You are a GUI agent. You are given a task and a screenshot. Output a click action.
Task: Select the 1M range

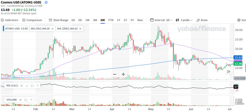click(x=87, y=20)
